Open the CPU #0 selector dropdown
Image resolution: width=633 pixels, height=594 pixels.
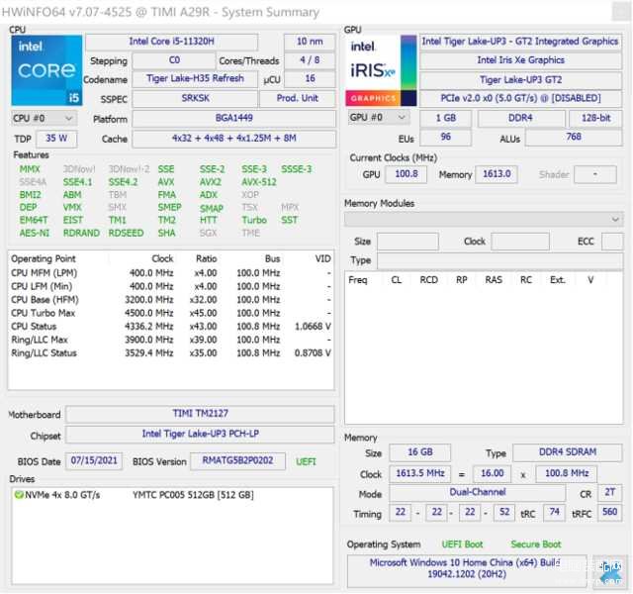coord(44,119)
